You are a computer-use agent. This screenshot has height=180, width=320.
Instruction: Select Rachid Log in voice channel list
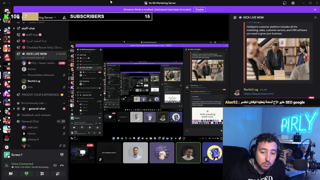click(x=44, y=81)
